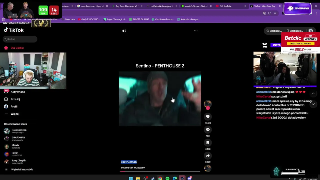Mute the video with speaker icon
This screenshot has width=320, height=180.
point(124,31)
